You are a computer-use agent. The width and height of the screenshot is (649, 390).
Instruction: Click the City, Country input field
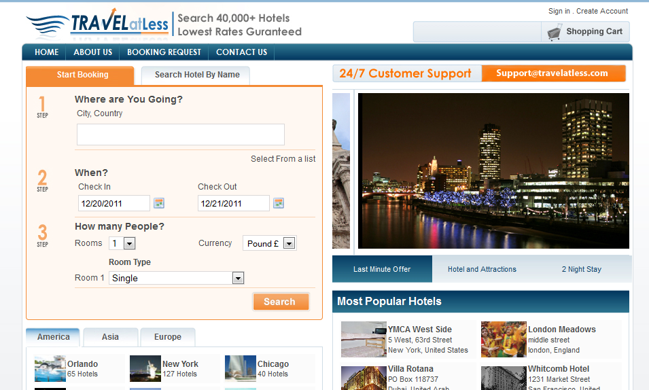click(x=180, y=135)
